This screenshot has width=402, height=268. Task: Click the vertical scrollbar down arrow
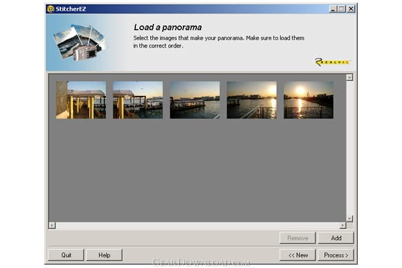pos(350,218)
